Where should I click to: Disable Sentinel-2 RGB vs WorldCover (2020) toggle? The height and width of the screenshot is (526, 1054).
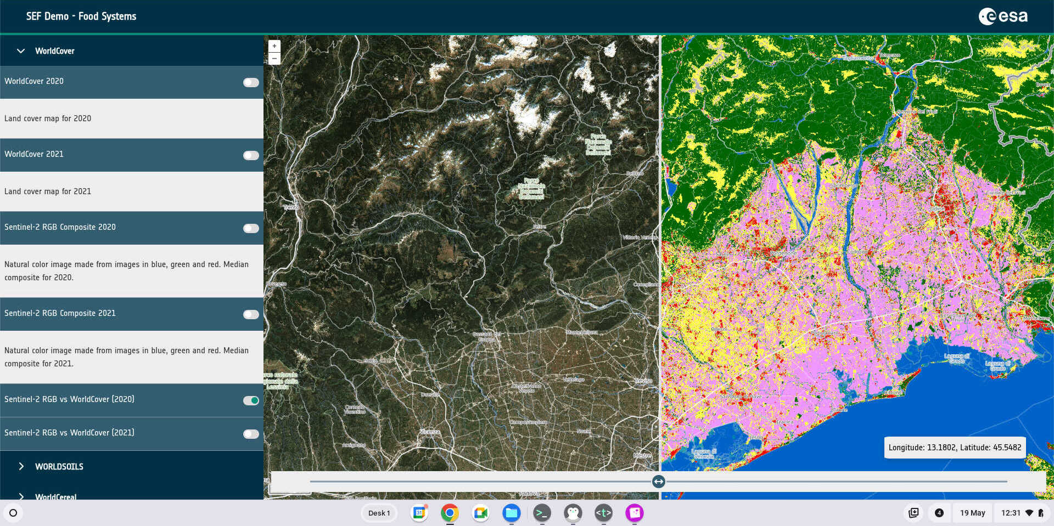(x=251, y=400)
